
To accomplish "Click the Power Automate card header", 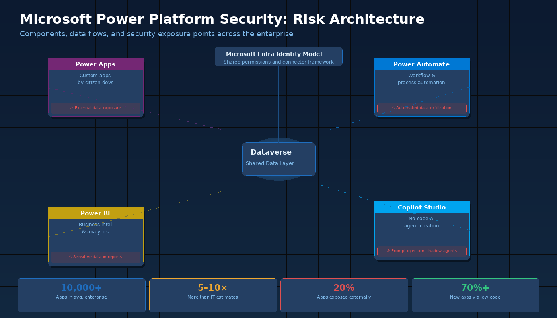I will (x=422, y=64).
